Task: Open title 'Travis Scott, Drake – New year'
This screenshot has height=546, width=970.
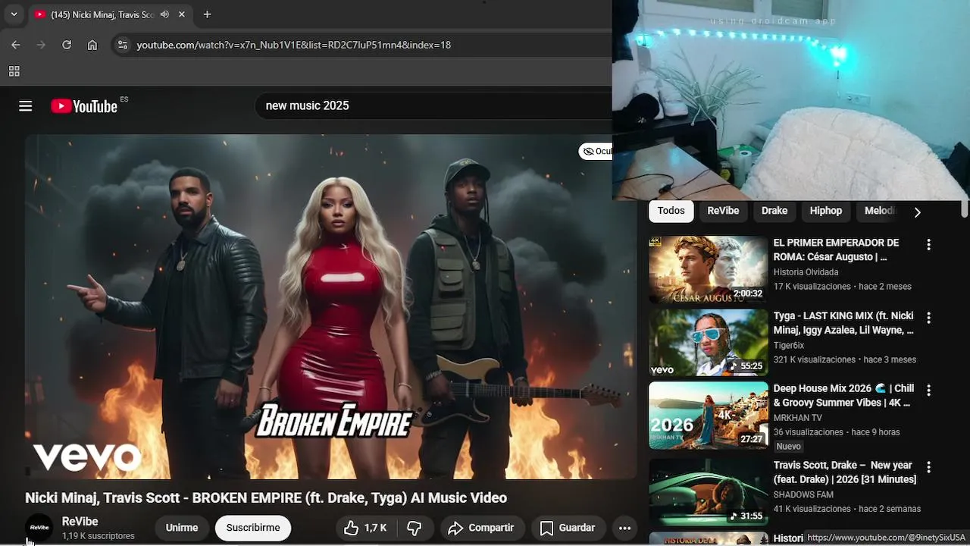Action: point(845,472)
